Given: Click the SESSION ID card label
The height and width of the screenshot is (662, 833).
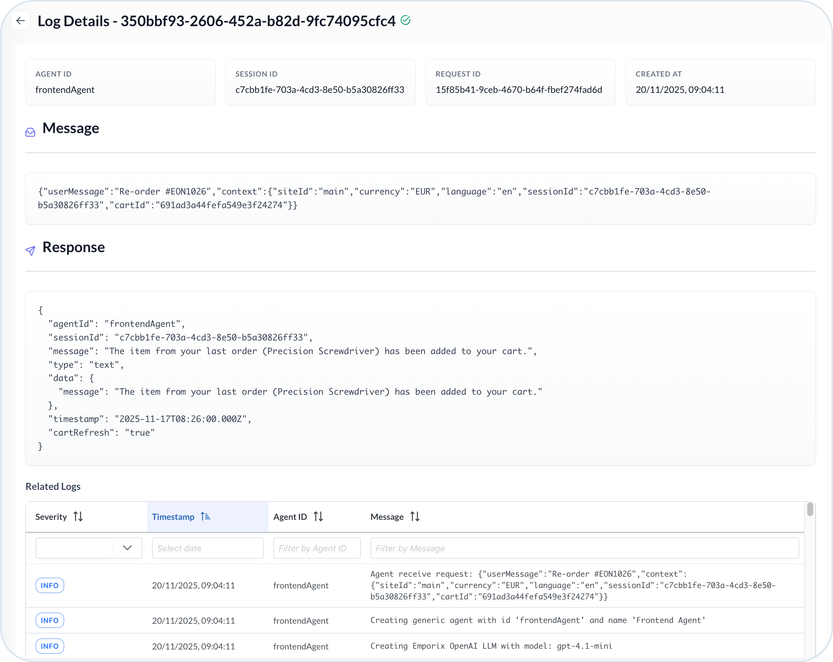Looking at the screenshot, I should click(256, 74).
